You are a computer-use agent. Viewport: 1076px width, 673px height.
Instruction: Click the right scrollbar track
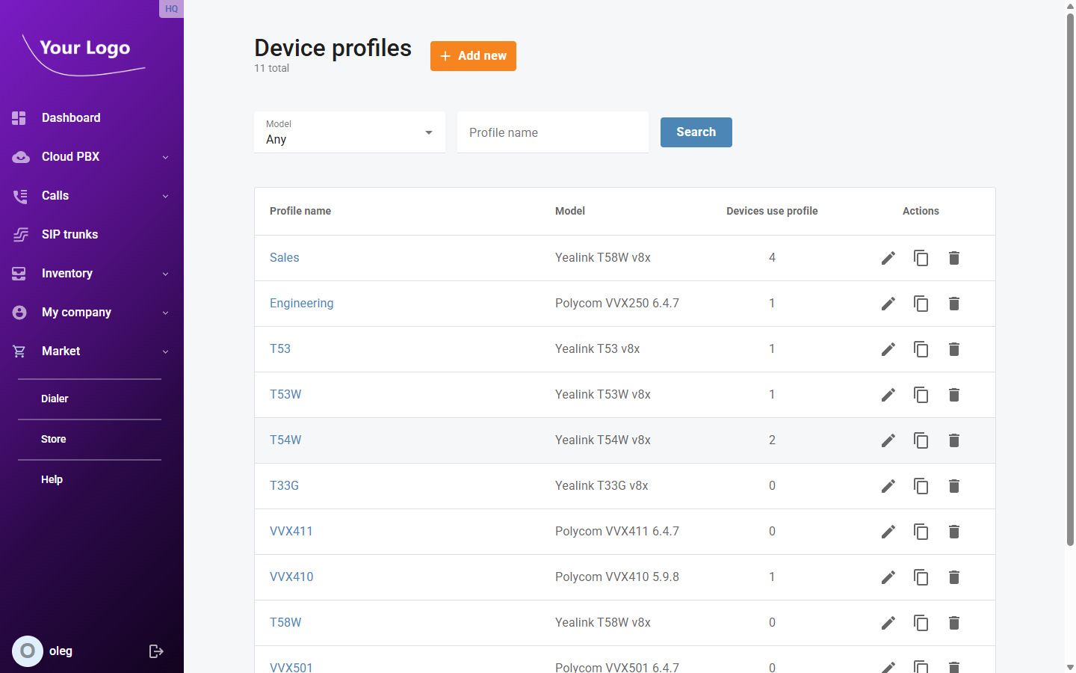click(x=1069, y=336)
